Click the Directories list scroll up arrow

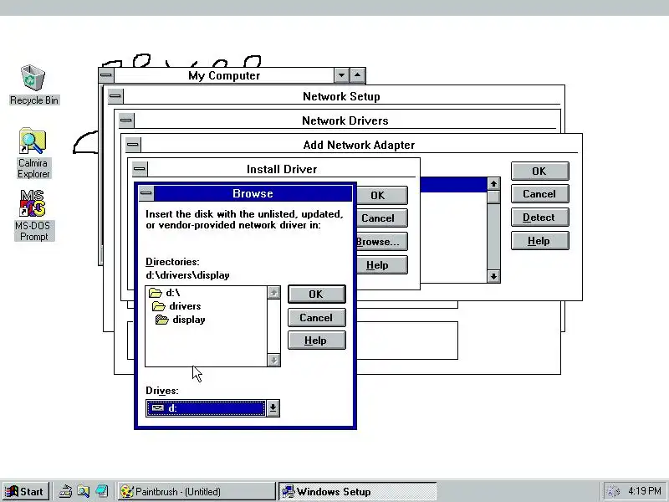coord(274,293)
